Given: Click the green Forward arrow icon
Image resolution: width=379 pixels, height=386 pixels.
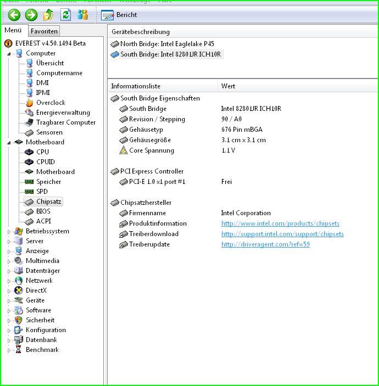Looking at the screenshot, I should click(x=31, y=15).
